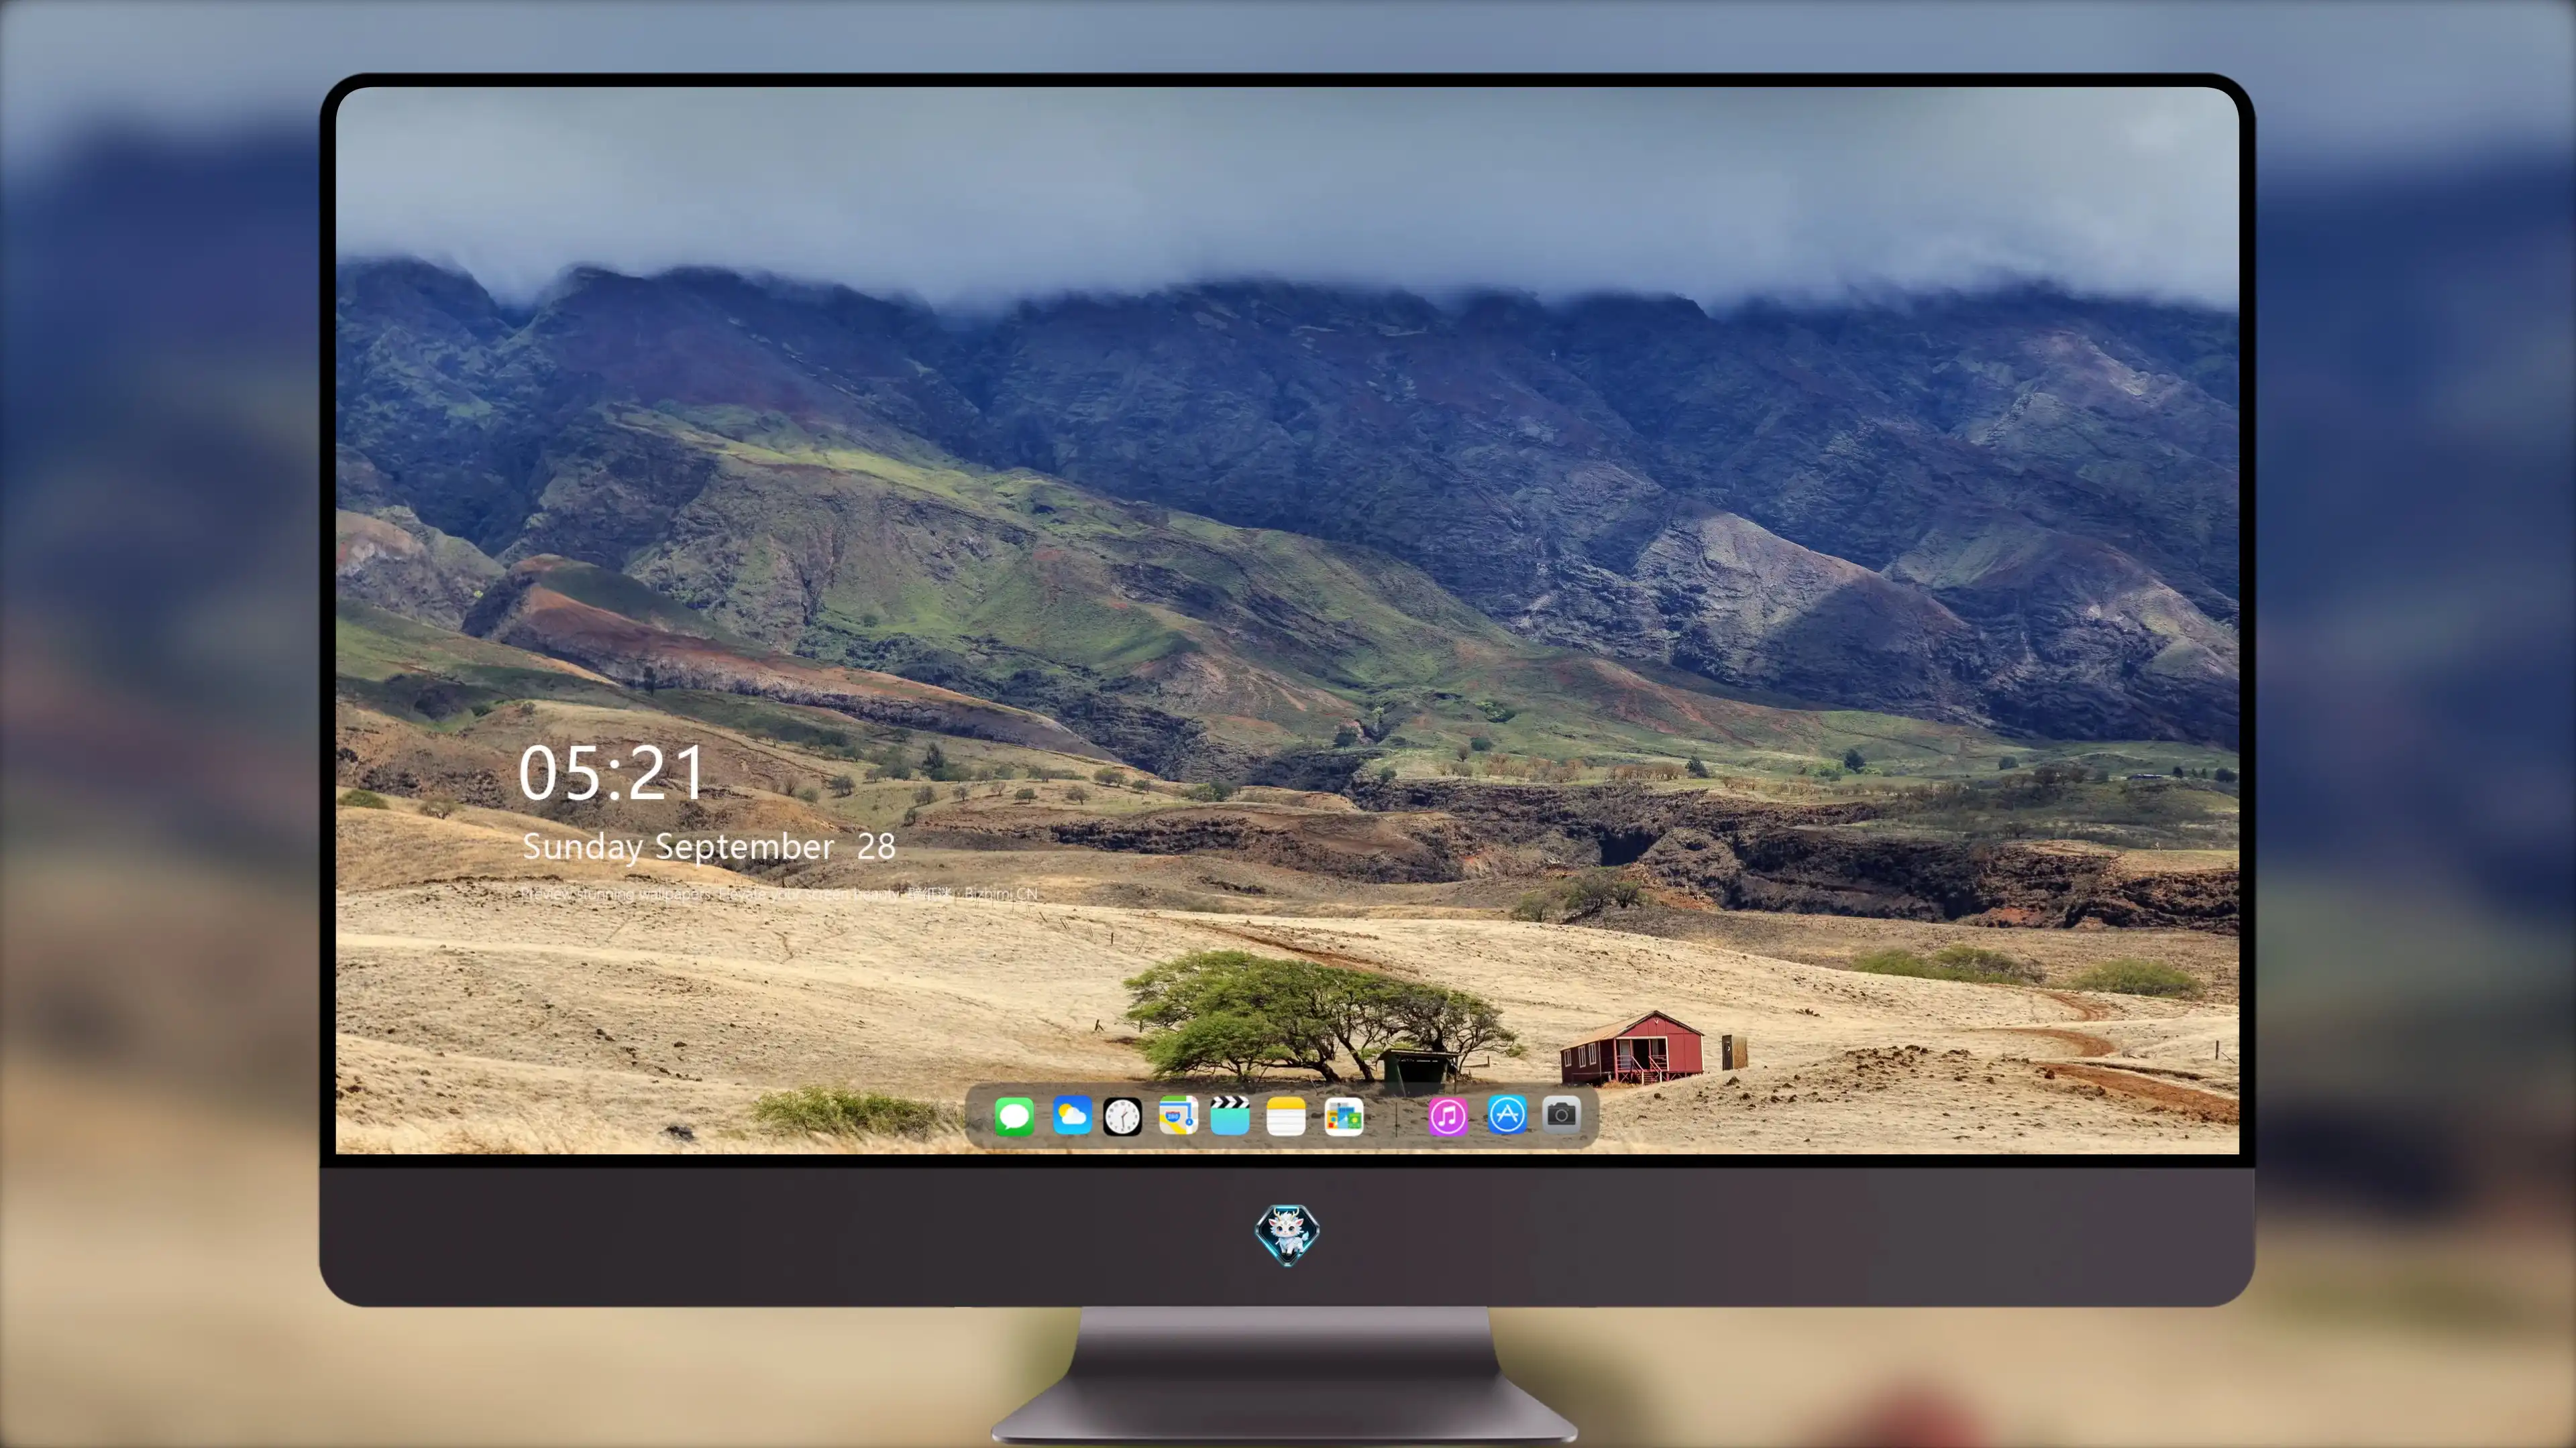
Task: Open the Clock app icon
Action: tap(1122, 1115)
